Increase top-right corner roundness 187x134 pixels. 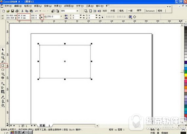(100, 15)
